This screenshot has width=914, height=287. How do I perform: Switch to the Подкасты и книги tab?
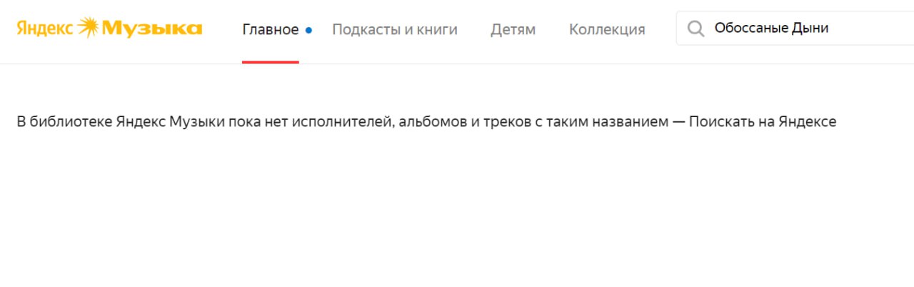pos(395,29)
